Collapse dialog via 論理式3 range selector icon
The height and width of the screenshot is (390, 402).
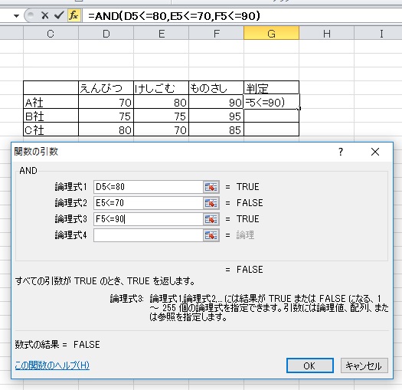point(211,219)
